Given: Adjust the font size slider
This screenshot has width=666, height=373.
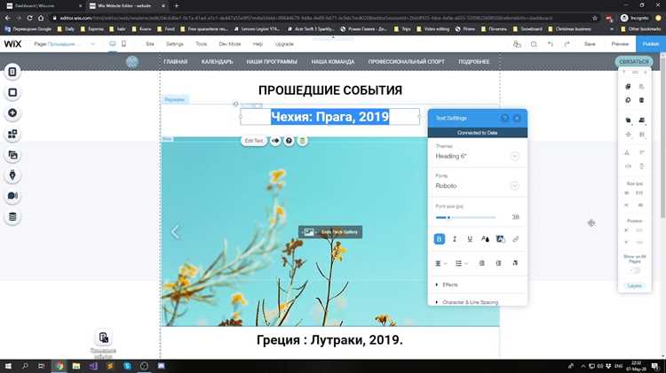Looking at the screenshot, I should coord(448,217).
